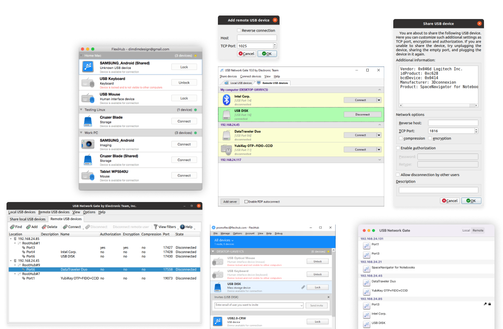The height and width of the screenshot is (329, 503).
Task: Click the DataTraveler Duo drive icon in USB Network Gate 10.0
Action: coord(226,135)
